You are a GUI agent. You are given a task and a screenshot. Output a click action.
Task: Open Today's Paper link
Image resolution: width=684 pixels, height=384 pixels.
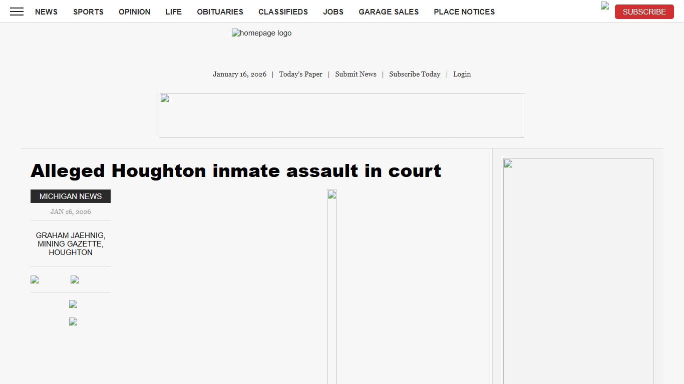(x=300, y=74)
